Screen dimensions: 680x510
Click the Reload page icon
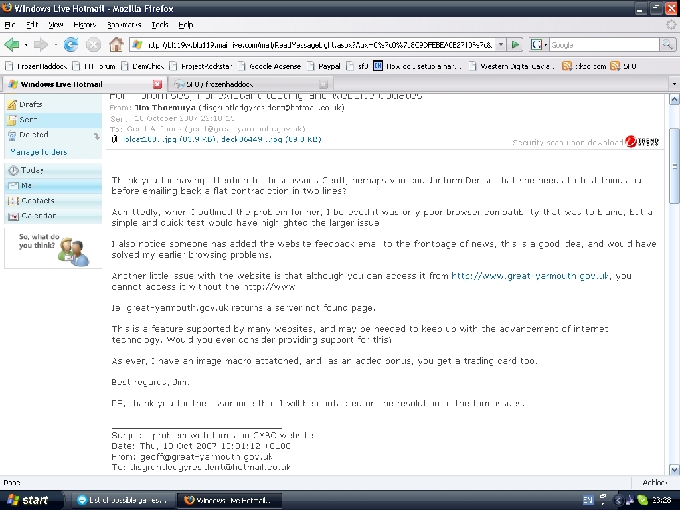coord(71,44)
